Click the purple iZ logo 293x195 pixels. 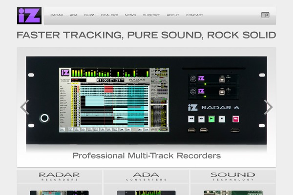[29, 16]
